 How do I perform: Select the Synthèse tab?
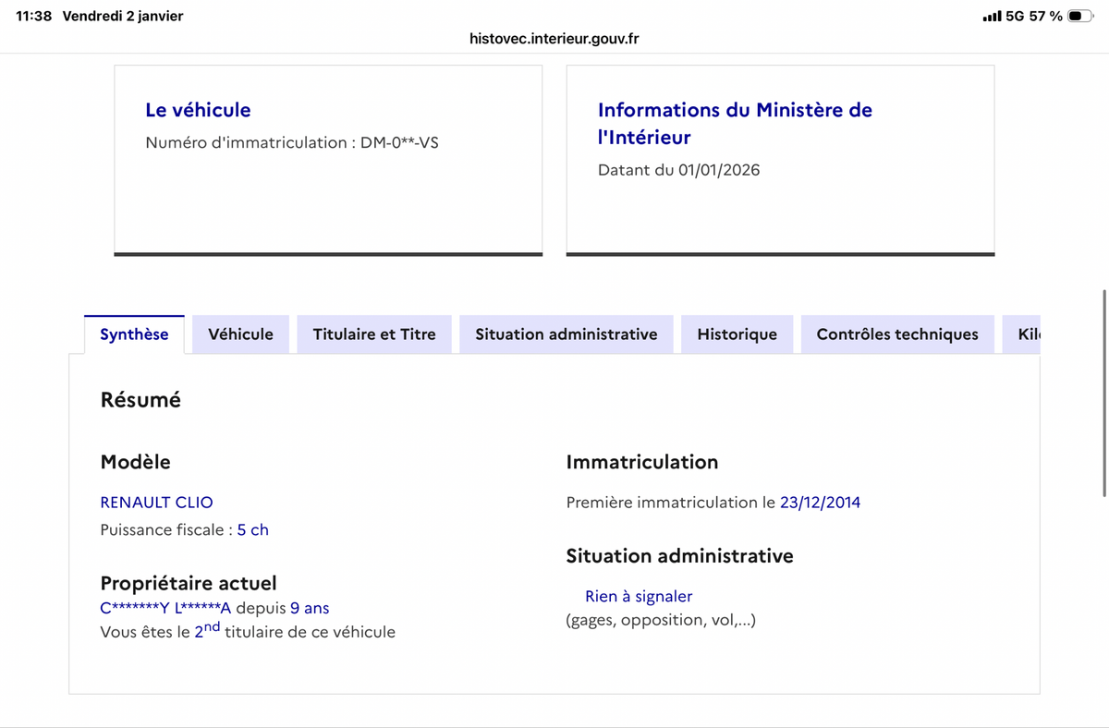134,334
